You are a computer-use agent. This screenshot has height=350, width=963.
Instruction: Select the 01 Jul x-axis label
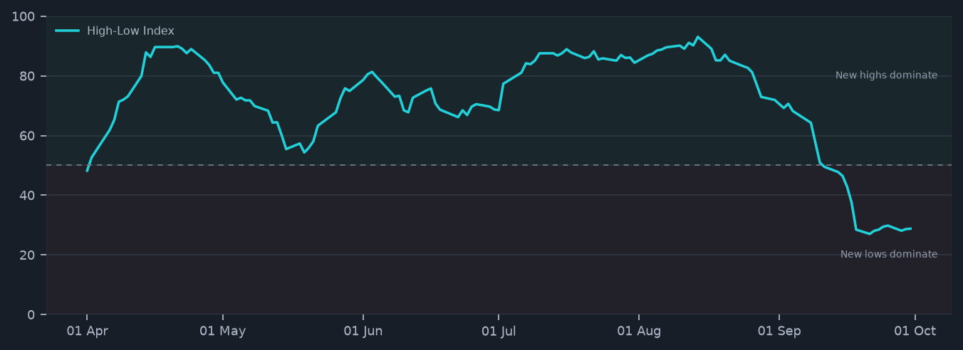pos(499,332)
